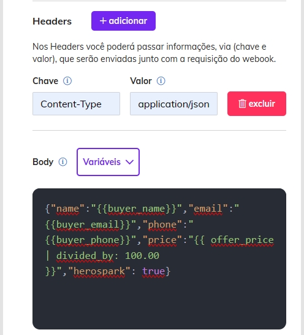Click the plus icon on adicionar button
This screenshot has height=335, width=304.
(103, 21)
